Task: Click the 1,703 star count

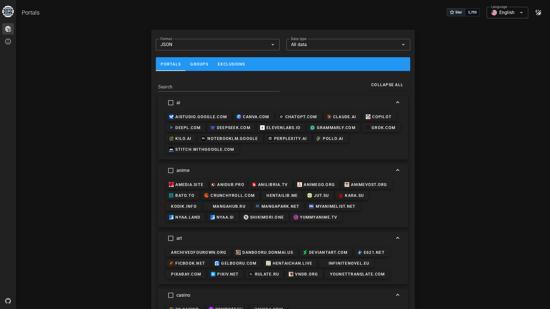Action: [472, 12]
